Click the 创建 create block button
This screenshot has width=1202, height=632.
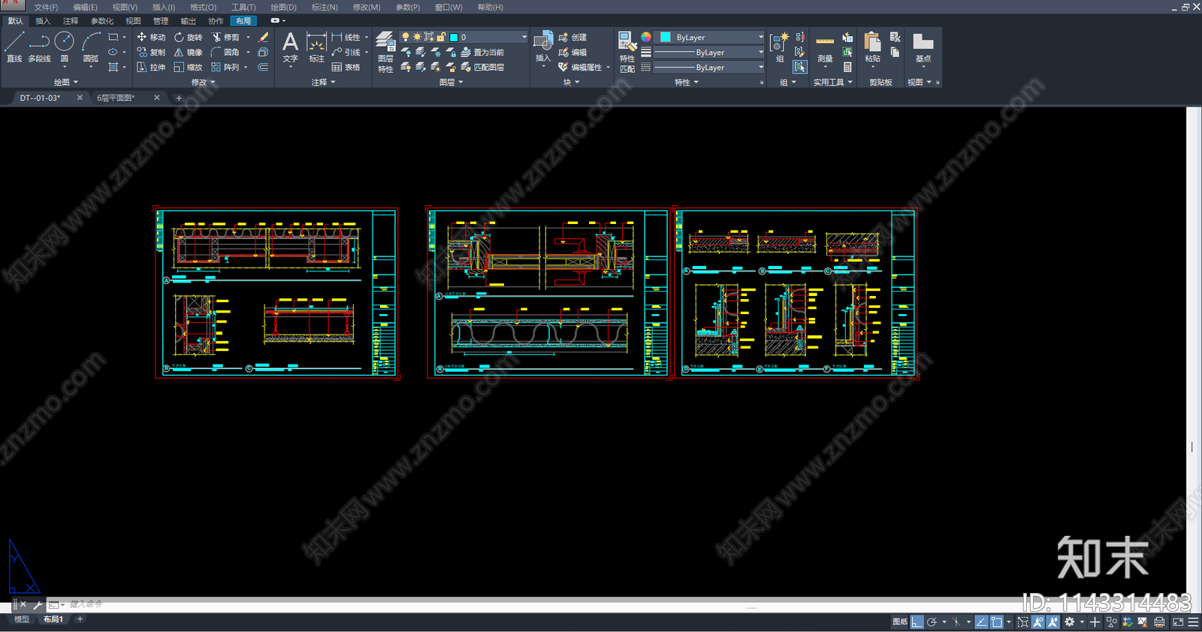(x=572, y=37)
